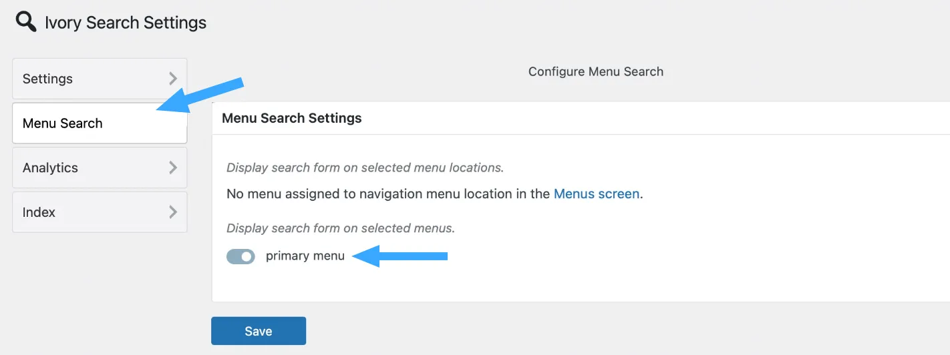Image resolution: width=950 pixels, height=355 pixels.
Task: Expand the Analytics chevron arrow
Action: coord(173,167)
